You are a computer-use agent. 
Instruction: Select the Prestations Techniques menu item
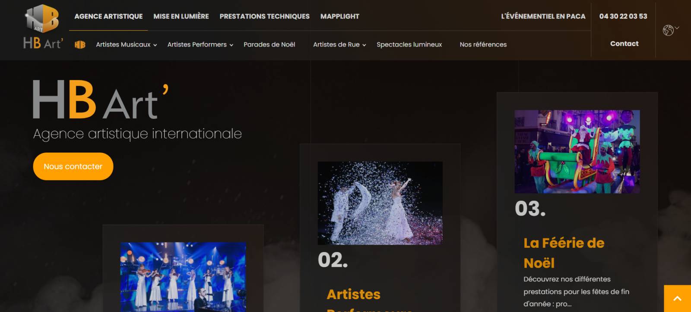pos(264,16)
